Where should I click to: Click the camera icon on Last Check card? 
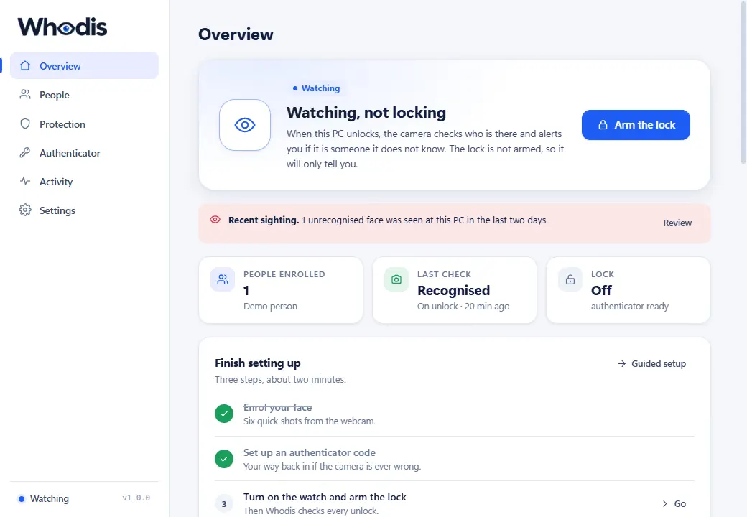coord(396,279)
